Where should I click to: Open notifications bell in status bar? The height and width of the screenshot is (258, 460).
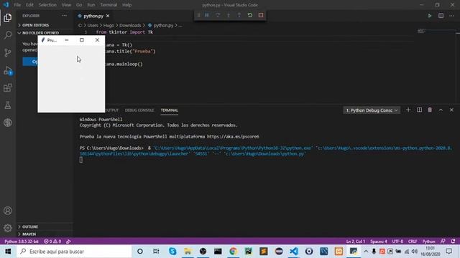(453, 242)
